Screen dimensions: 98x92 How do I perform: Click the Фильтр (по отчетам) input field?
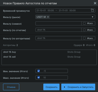tap(58, 30)
